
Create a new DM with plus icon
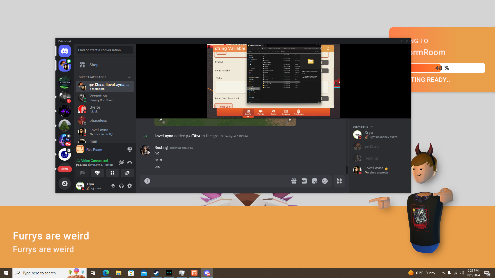(129, 77)
